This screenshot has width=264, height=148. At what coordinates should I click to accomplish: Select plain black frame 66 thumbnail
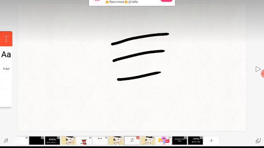(37, 141)
